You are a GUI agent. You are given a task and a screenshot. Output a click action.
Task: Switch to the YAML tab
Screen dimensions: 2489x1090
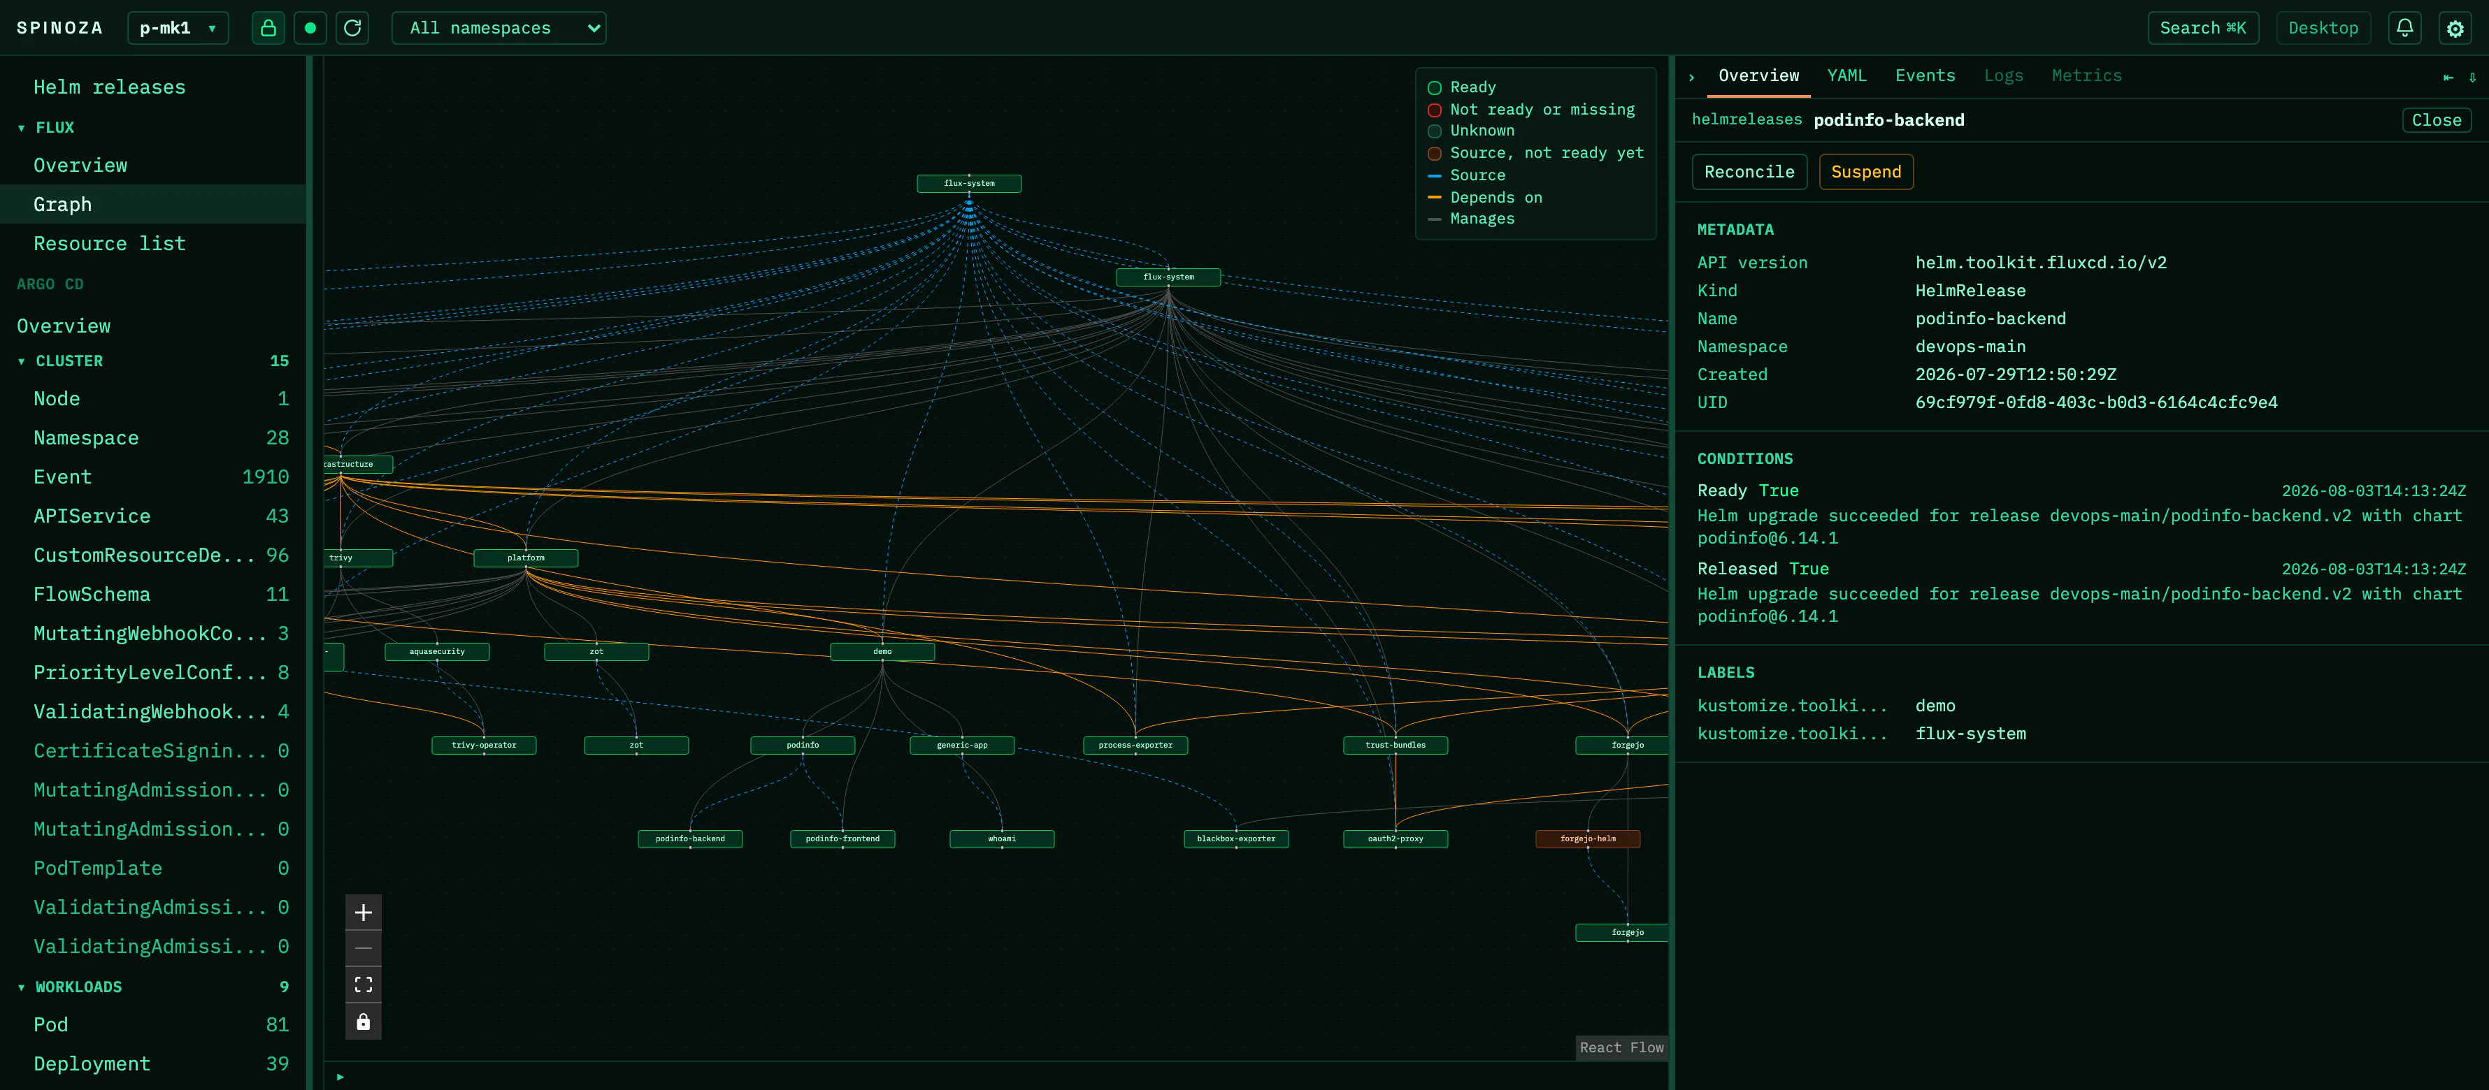click(x=1846, y=75)
